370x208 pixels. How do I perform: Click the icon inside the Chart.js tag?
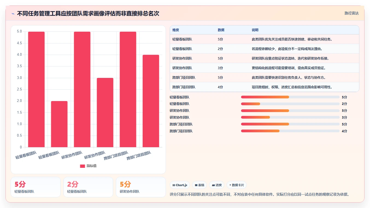coord(174,185)
